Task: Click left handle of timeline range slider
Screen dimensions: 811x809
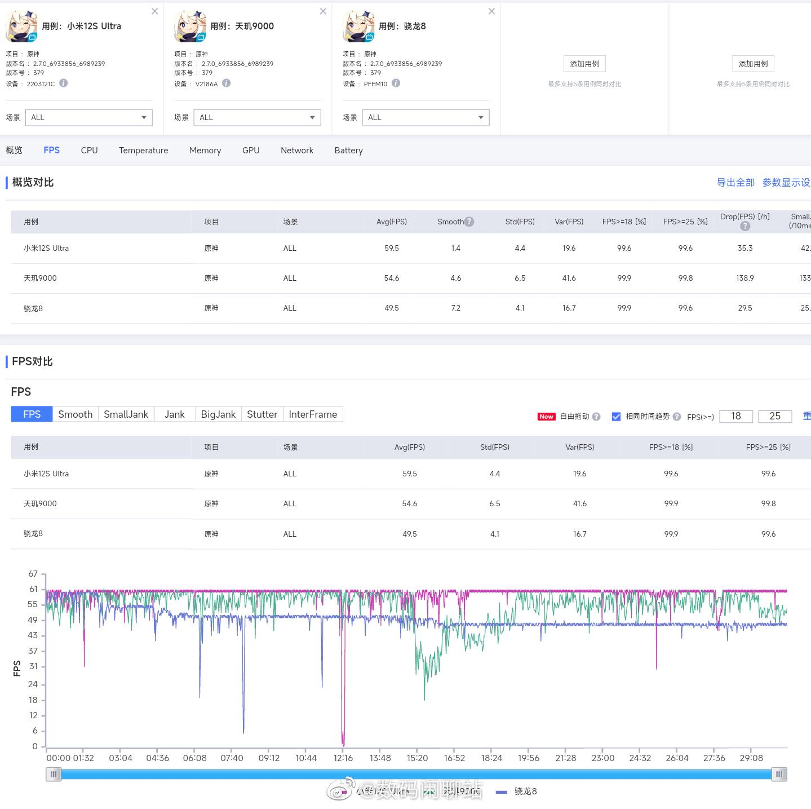Action: coord(53,774)
